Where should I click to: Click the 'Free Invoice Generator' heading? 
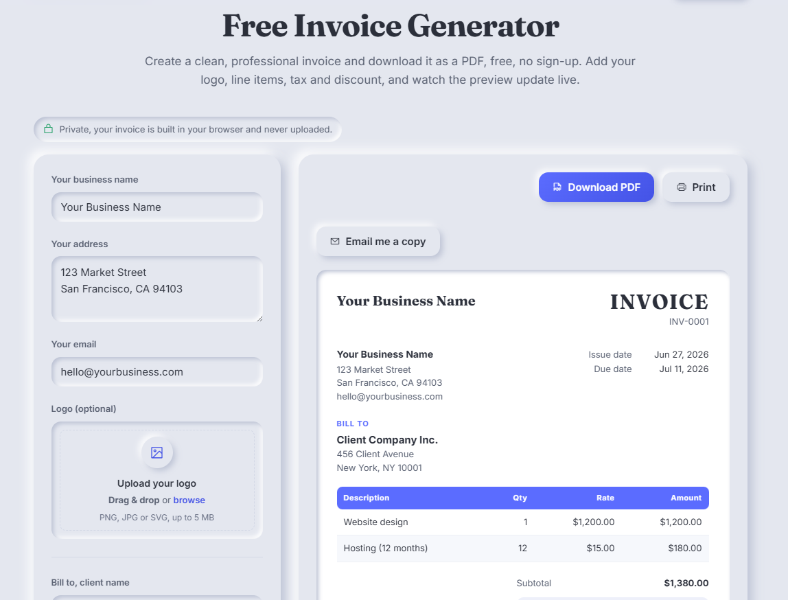tap(391, 25)
